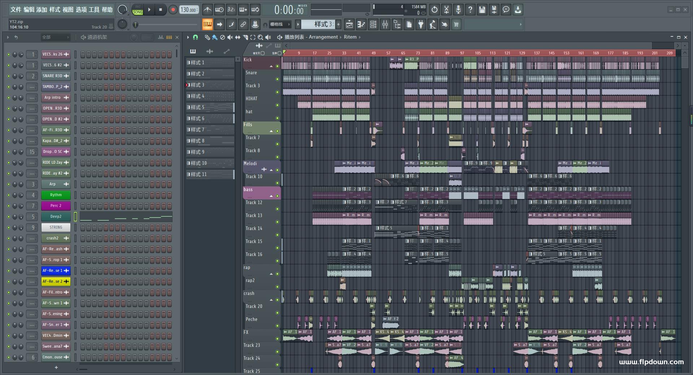This screenshot has height=375, width=693.
Task: Open the playlist options menu arrow
Action: click(188, 37)
